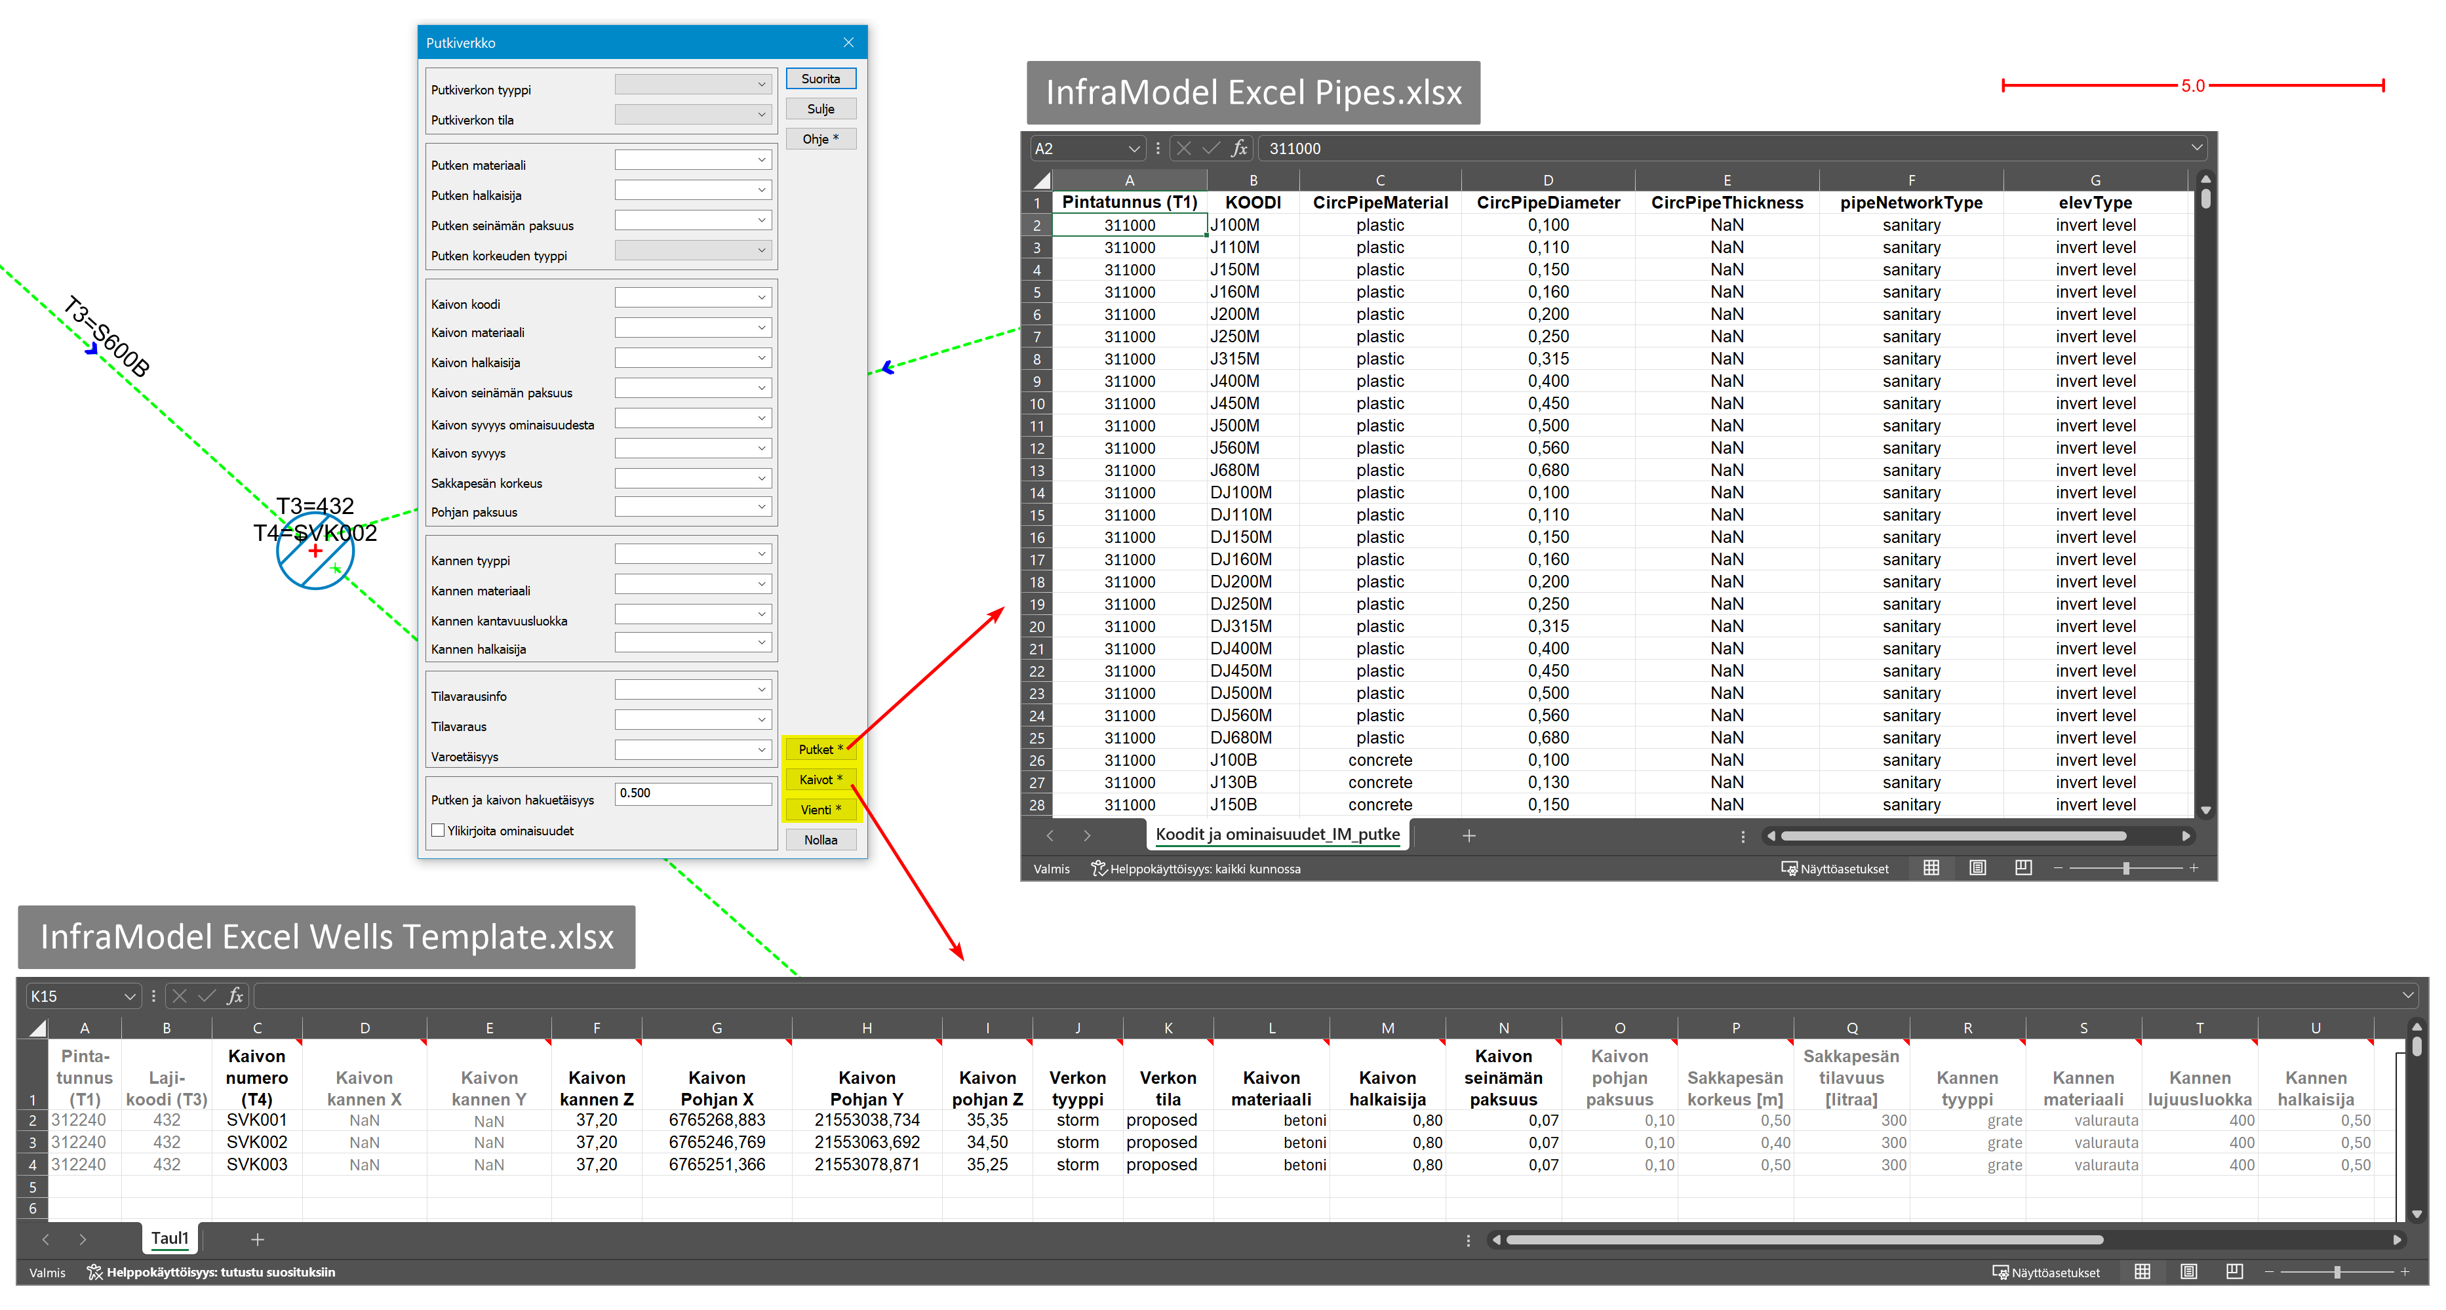Screen dimensions: 2446x1310
Task: Add new sheet beside Koodit ja ominaisuudet tab
Action: coord(1468,836)
